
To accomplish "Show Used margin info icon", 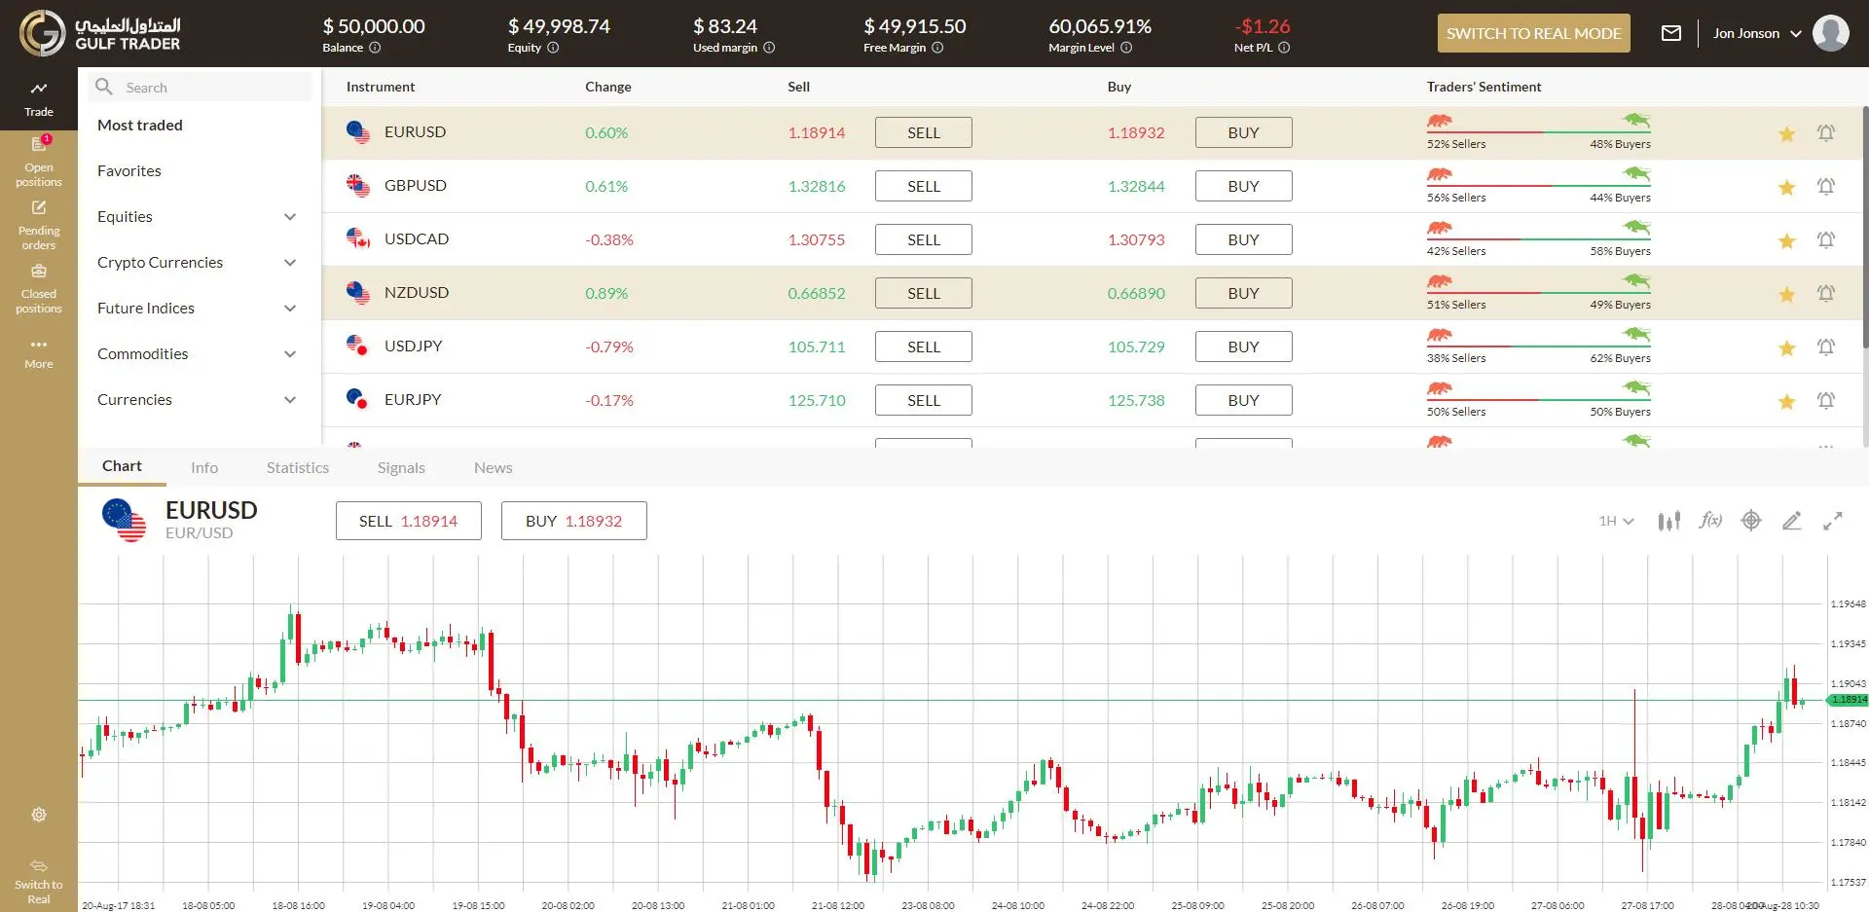I will (769, 48).
